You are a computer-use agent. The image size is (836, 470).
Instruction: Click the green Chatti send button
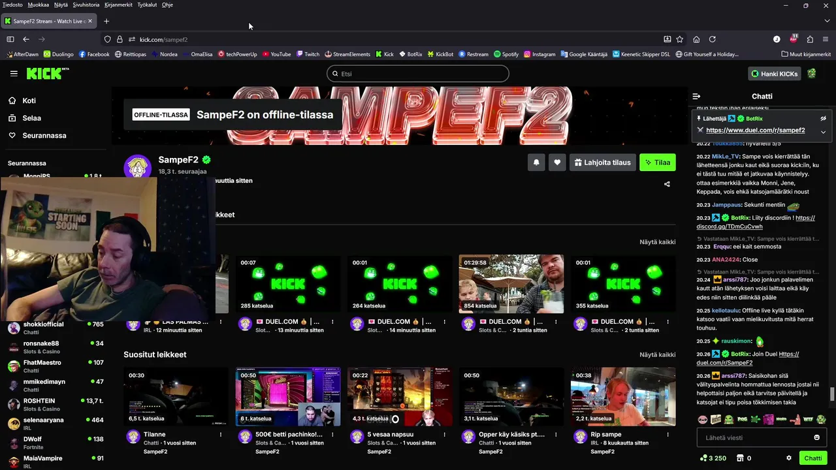[813, 458]
